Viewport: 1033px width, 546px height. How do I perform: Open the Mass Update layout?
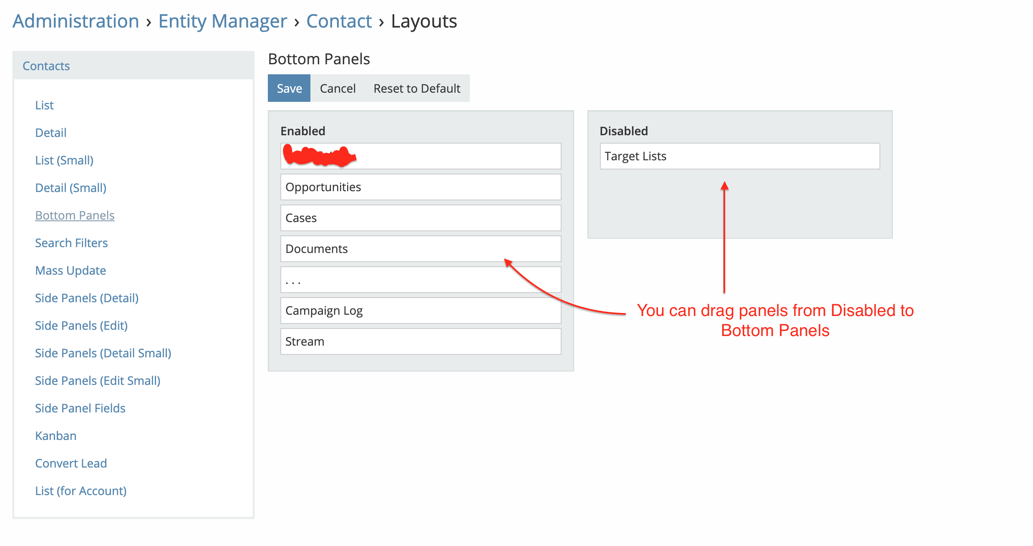71,270
